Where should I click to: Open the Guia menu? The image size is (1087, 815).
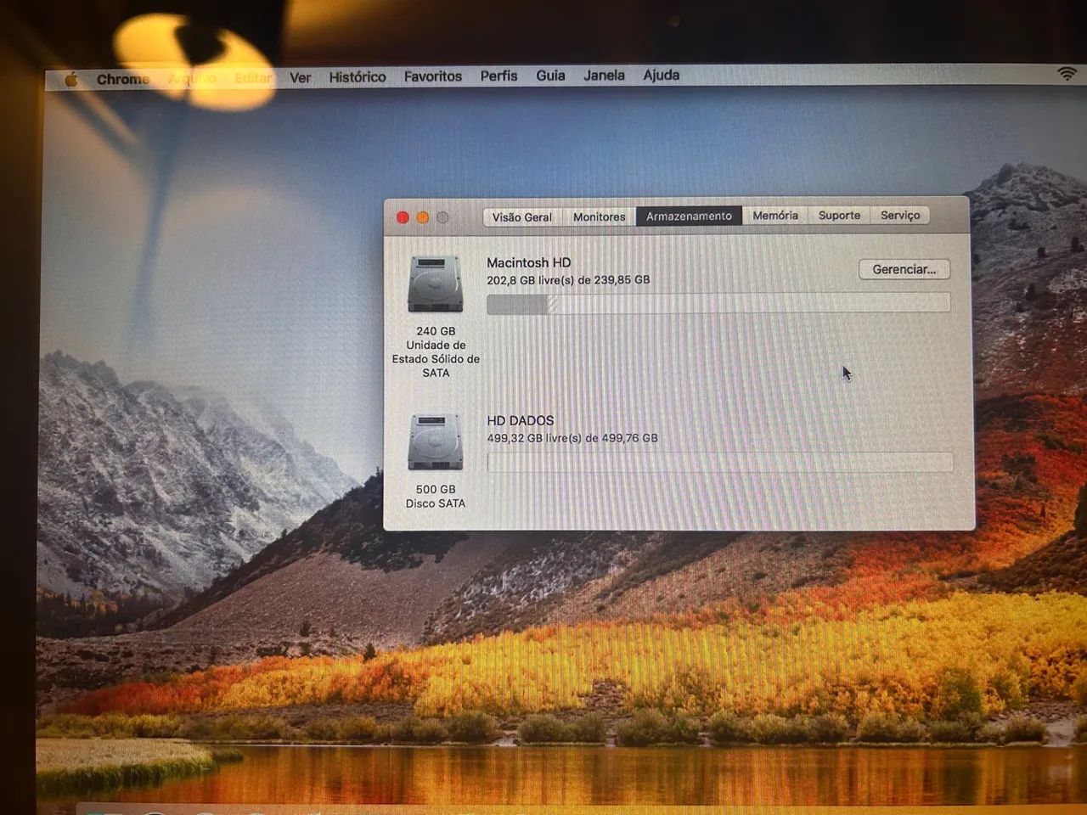(550, 76)
